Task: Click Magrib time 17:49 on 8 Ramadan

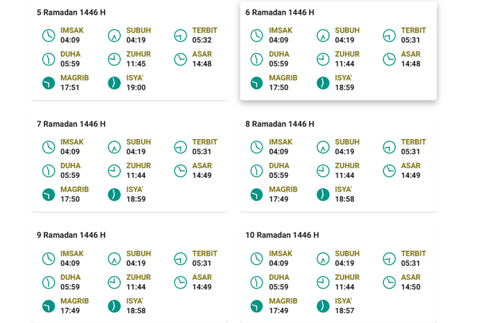Action: 278,199
